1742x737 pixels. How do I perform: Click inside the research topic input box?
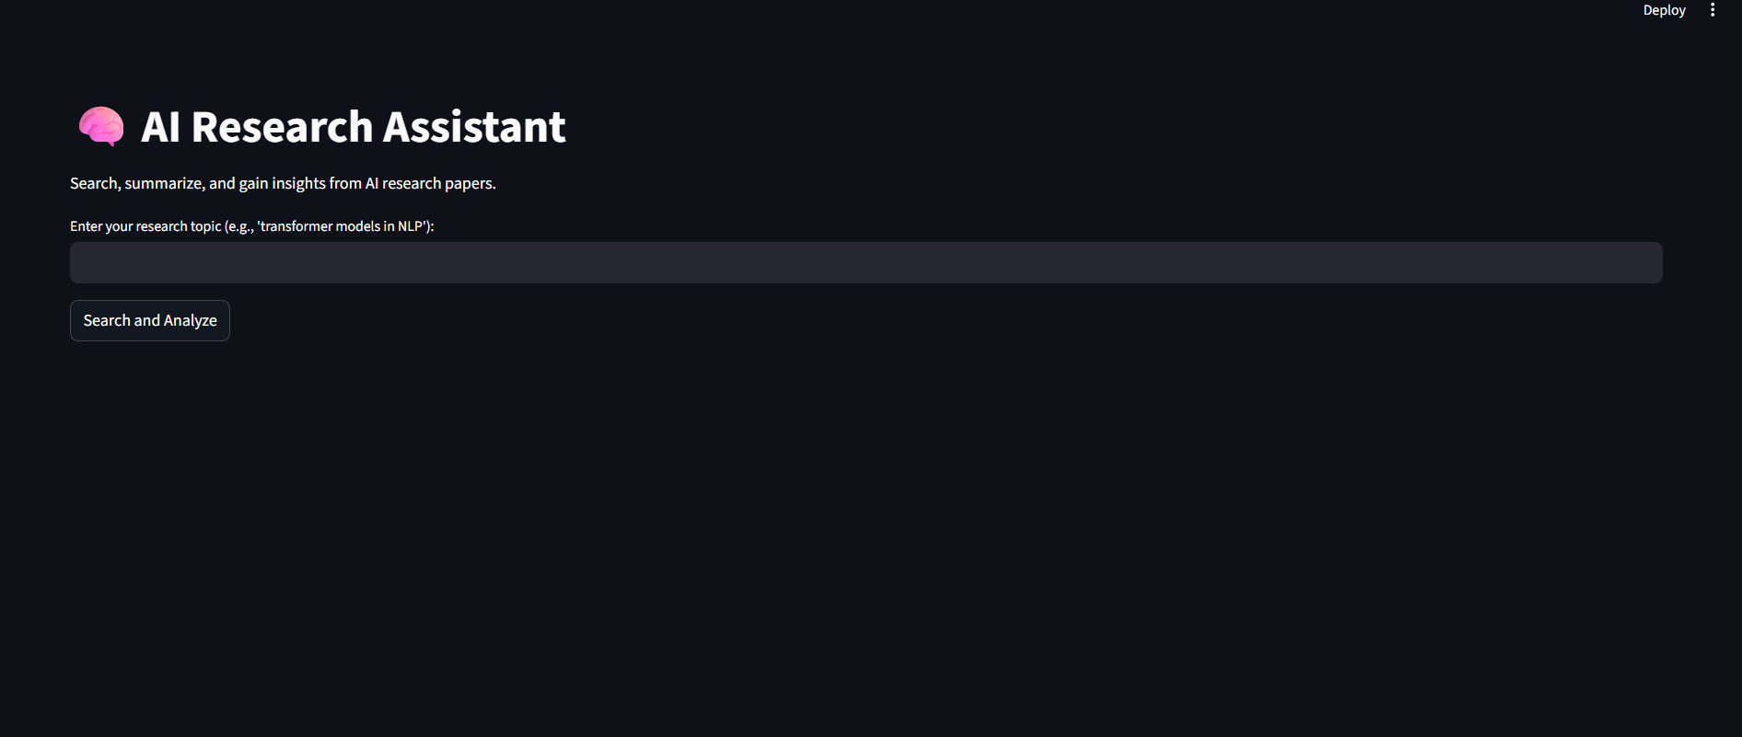coord(865,262)
